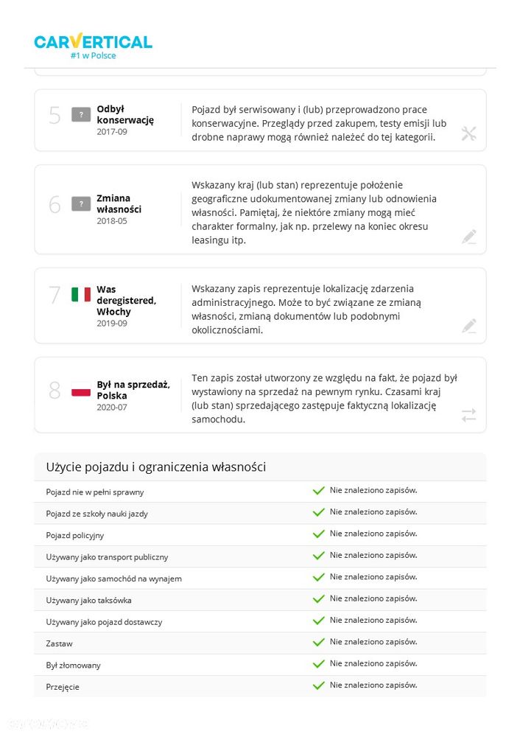The height and width of the screenshot is (737, 520).
Task: Click the pencil icon in deregistered entry
Action: pos(468,326)
